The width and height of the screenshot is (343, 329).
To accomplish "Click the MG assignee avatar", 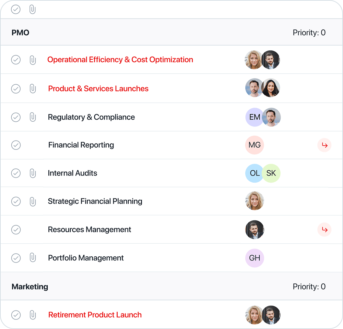I will coord(255,145).
